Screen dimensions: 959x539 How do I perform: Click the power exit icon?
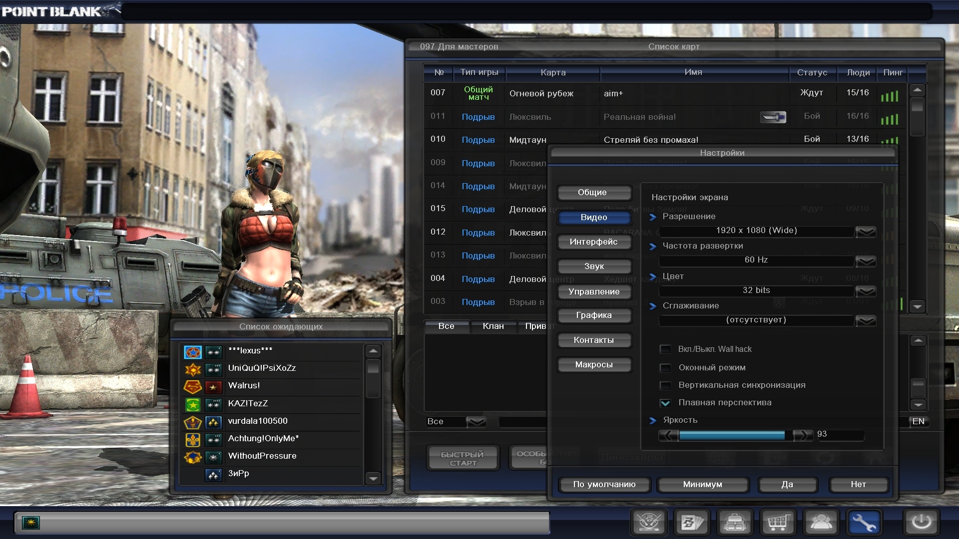tap(921, 523)
